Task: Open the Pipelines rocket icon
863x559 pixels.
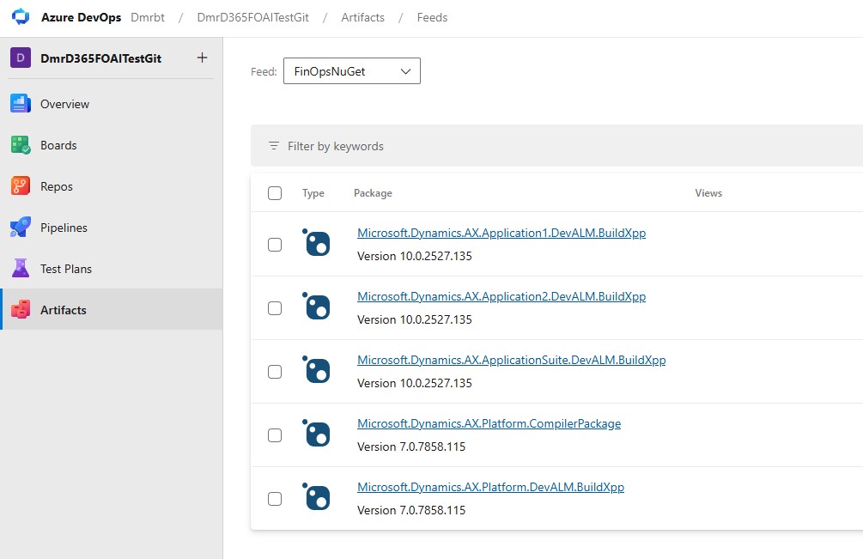Action: click(x=21, y=228)
